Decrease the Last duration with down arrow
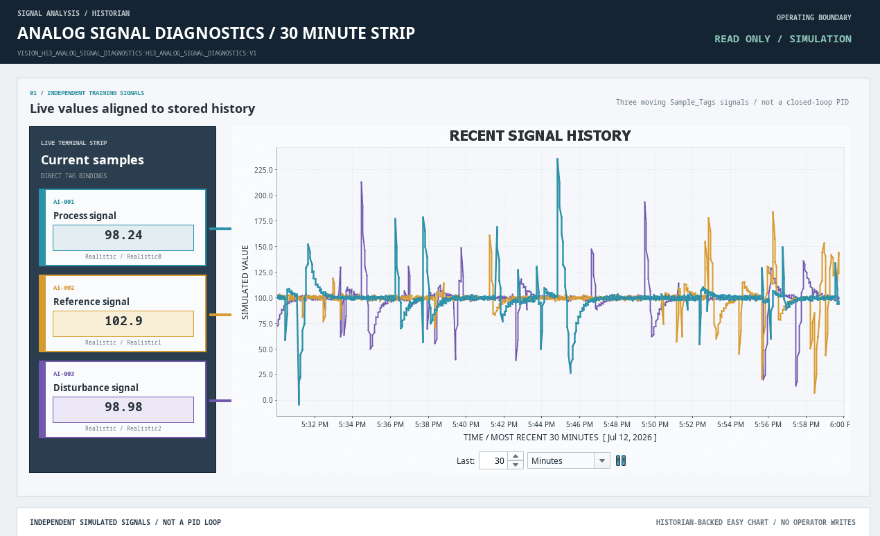Image resolution: width=880 pixels, height=536 pixels. point(515,465)
